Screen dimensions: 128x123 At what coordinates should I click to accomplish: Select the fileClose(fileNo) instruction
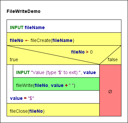coord(53,110)
